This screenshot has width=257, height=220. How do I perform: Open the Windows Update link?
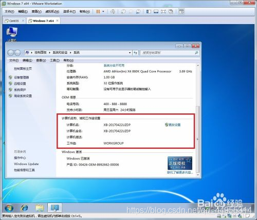tap(26, 164)
